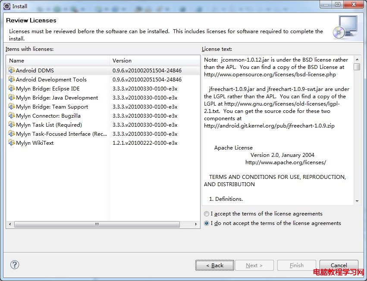Select Mylyn Task-Focused Interface row name
The width and height of the screenshot is (367, 281).
point(62,134)
